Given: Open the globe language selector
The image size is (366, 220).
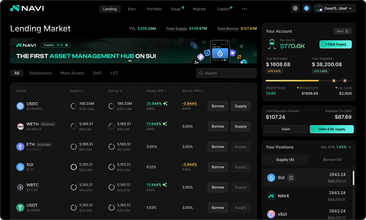Looking at the screenshot, I should 295,8.
